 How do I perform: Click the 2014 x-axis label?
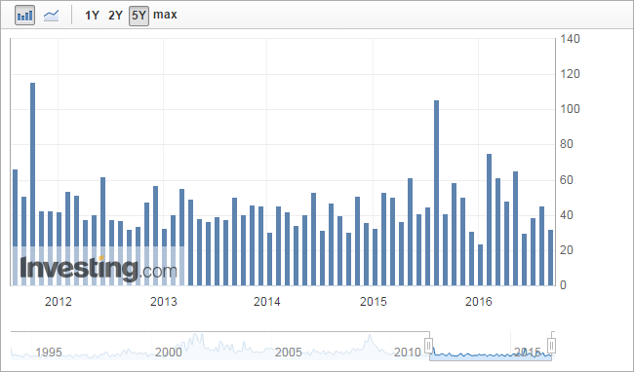(267, 301)
